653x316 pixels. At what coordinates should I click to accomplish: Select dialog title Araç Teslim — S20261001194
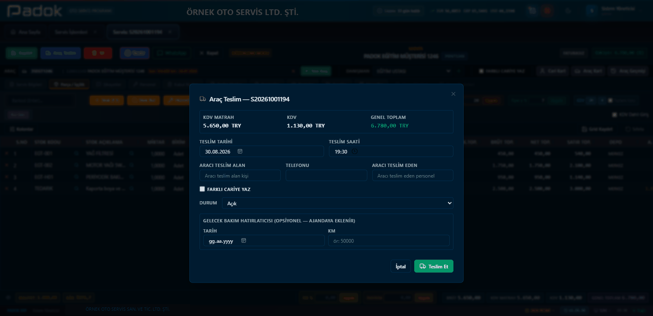pyautogui.click(x=249, y=99)
